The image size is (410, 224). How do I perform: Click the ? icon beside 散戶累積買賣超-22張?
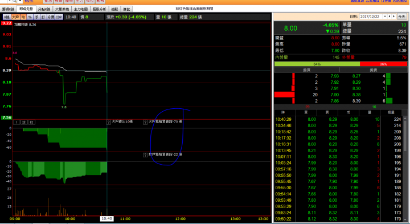145,155
